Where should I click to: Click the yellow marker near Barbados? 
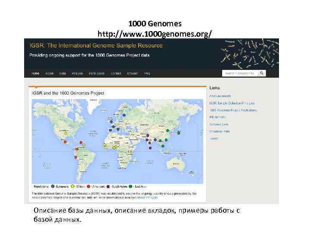click(x=84, y=145)
